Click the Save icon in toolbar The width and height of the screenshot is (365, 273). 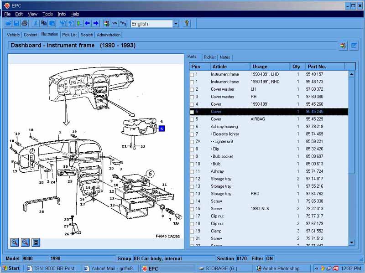click(16, 23)
